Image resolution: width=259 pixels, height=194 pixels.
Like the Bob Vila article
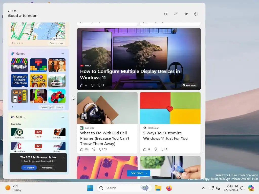tap(82, 149)
